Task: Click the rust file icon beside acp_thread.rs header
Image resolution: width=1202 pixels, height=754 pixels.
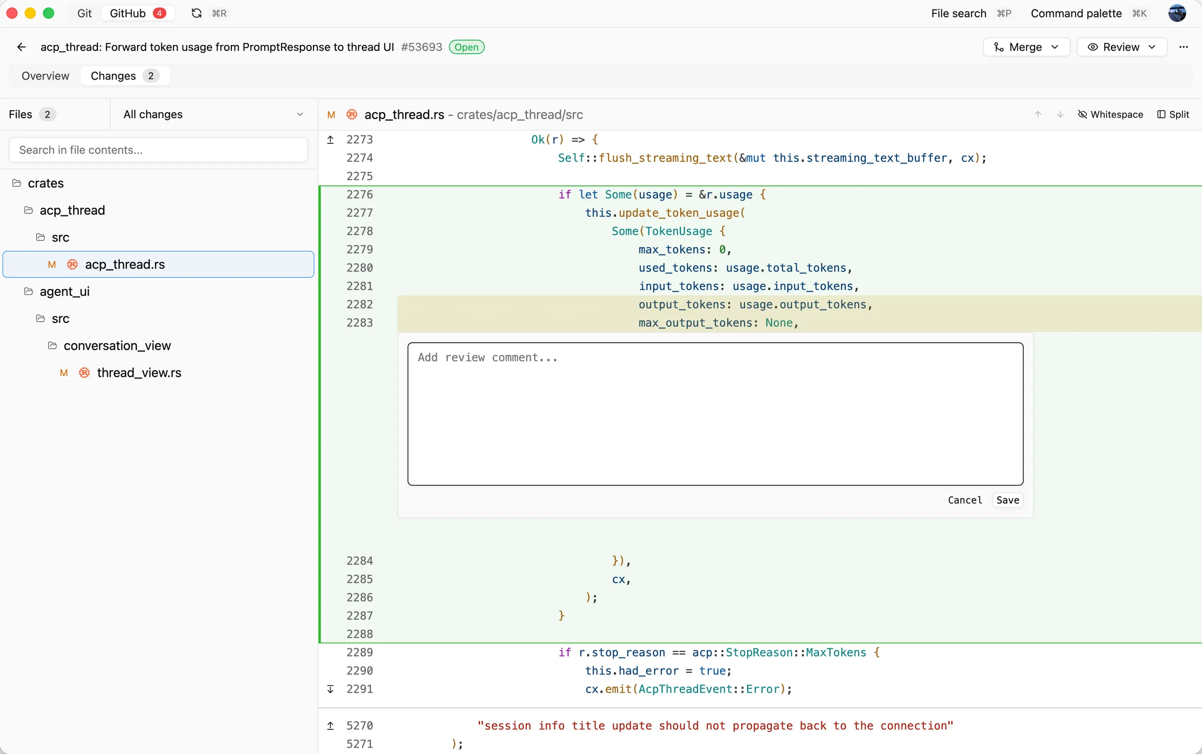Action: [x=352, y=114]
